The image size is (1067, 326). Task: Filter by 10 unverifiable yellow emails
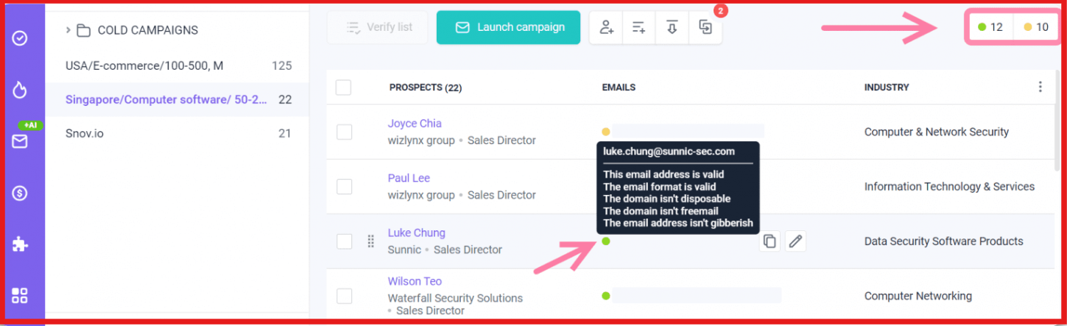coord(1036,27)
